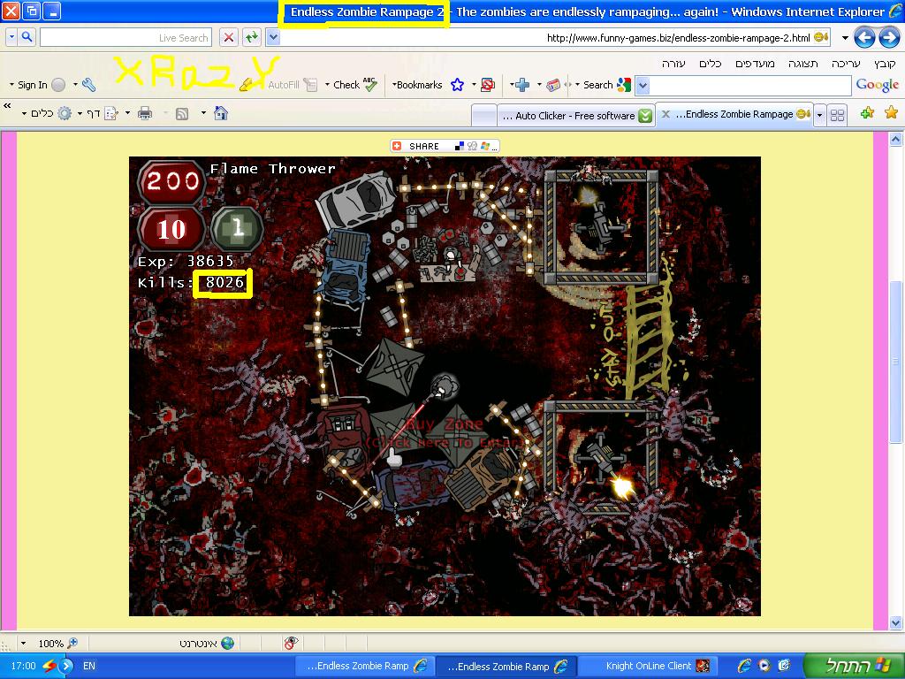
Task: Click the AutoFill toolbar button
Action: pyautogui.click(x=293, y=85)
